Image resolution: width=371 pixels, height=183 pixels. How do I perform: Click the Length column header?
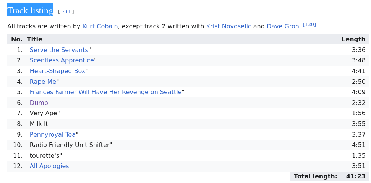point(353,39)
